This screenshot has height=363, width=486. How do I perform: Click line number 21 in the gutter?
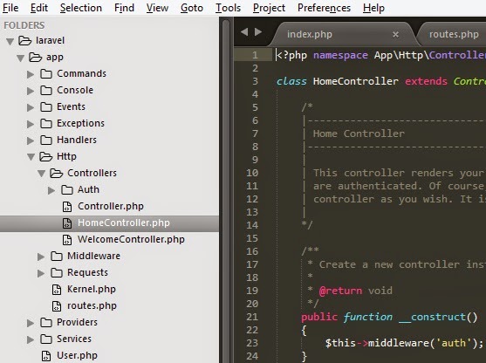(x=252, y=317)
